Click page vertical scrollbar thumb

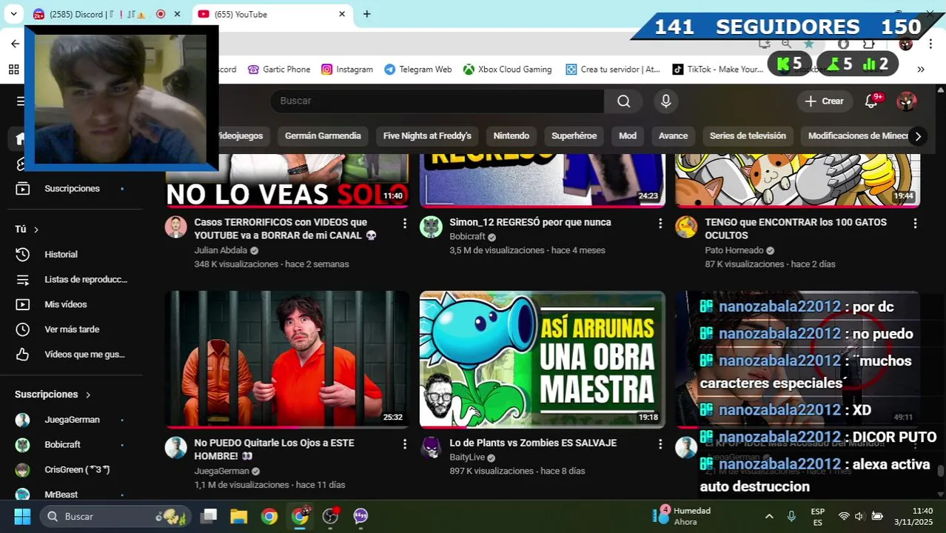941,471
